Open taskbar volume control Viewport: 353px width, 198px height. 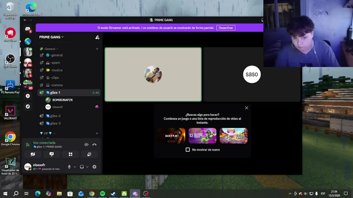pyautogui.click(x=306, y=194)
